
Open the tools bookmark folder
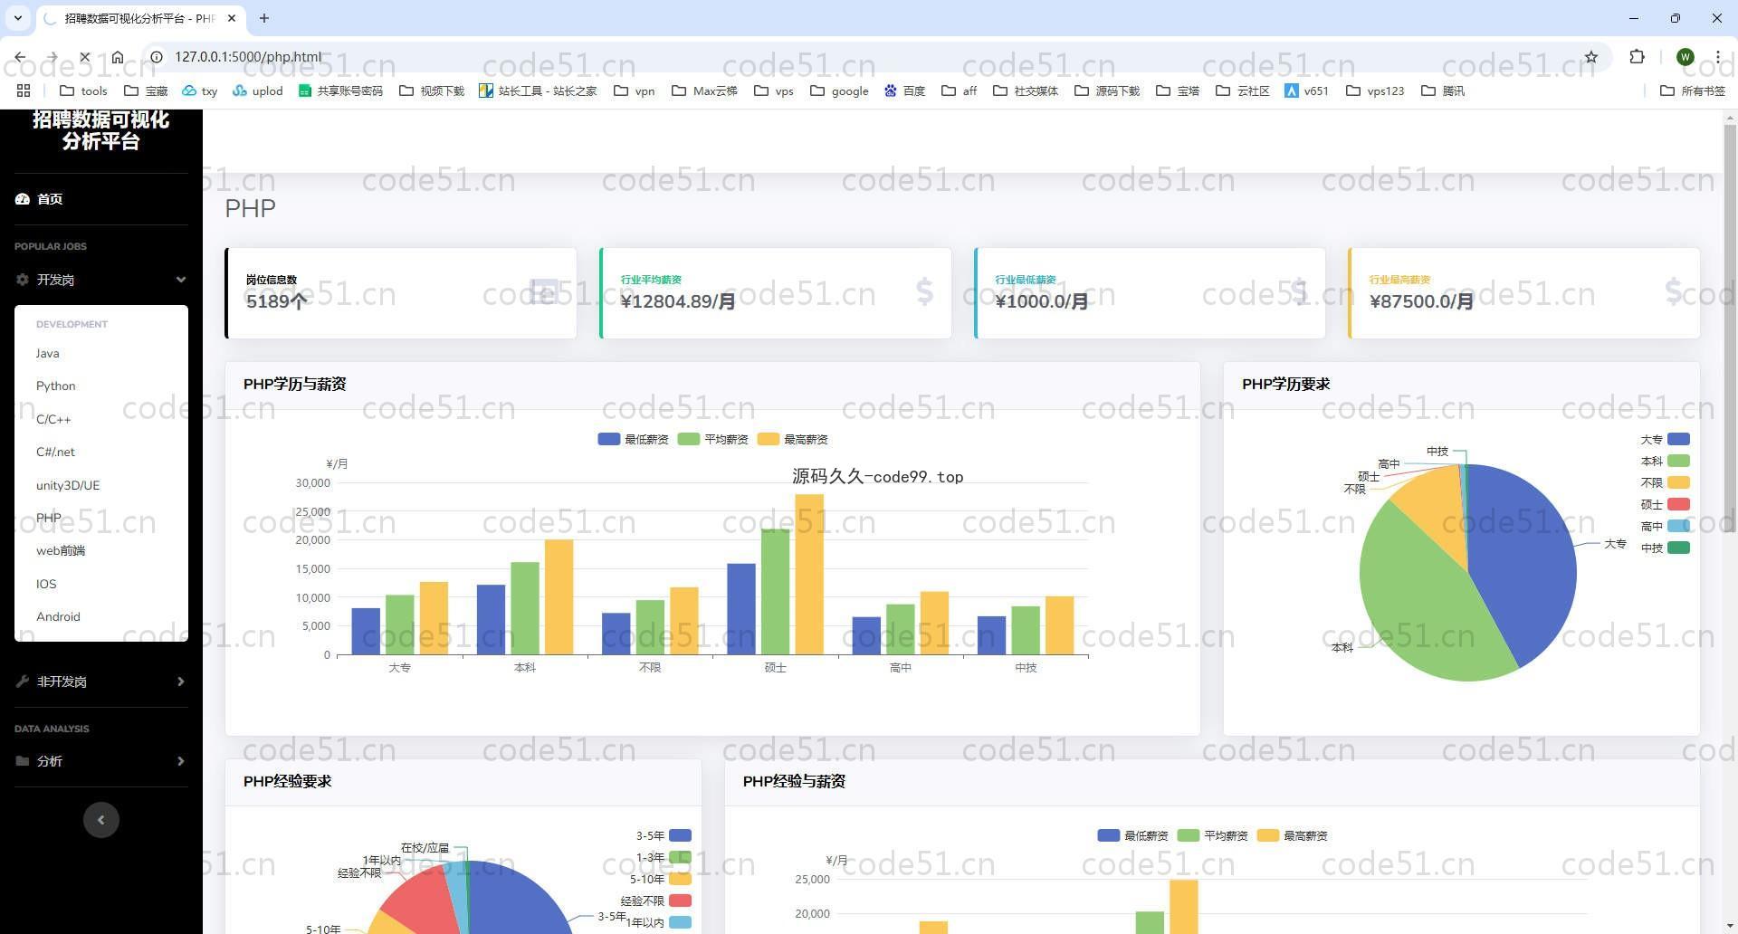pos(83,91)
